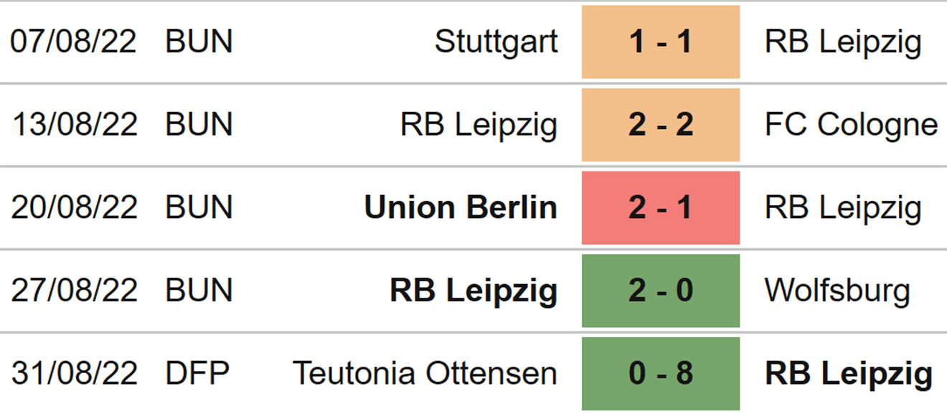This screenshot has width=947, height=414.
Task: Click BUN label in the Stuttgart row
Action: 199,42
